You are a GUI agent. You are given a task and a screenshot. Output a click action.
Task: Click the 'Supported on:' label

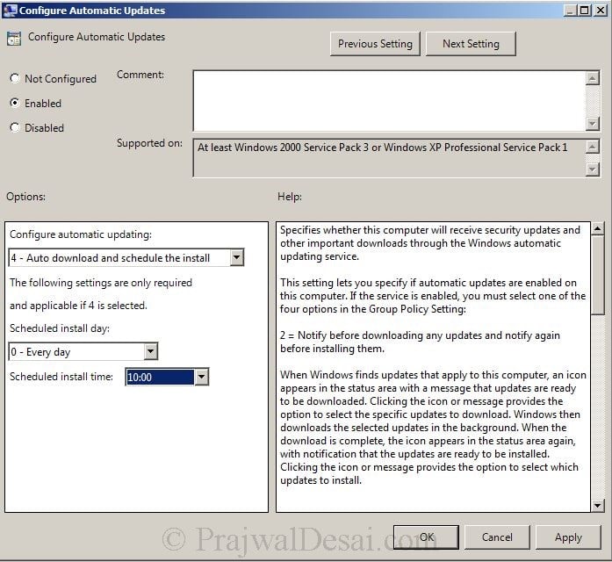pos(149,143)
